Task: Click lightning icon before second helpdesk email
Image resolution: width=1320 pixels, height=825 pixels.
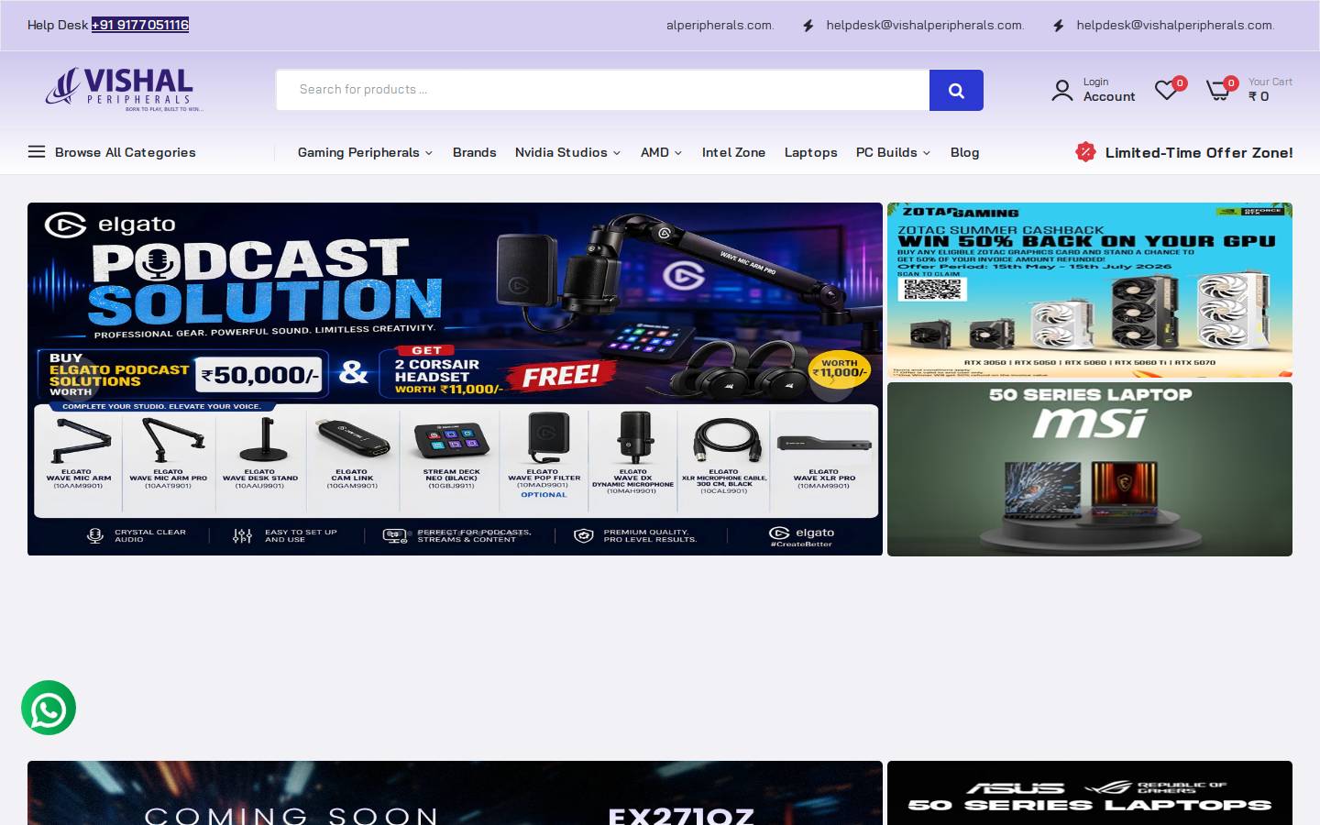Action: tap(1059, 26)
